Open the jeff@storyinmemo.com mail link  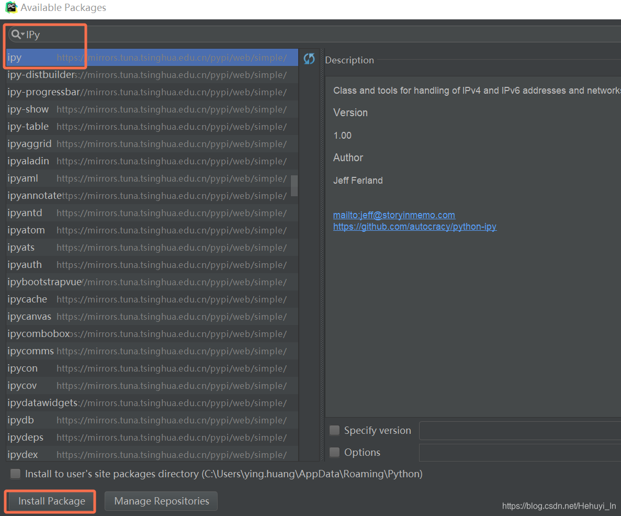point(394,215)
